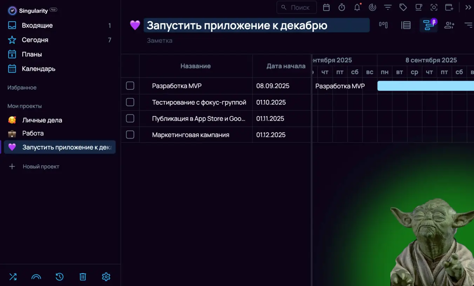Viewport: 474px width, 286px height.
Task: Expand the double-chevron panel arrow
Action: point(468,7)
